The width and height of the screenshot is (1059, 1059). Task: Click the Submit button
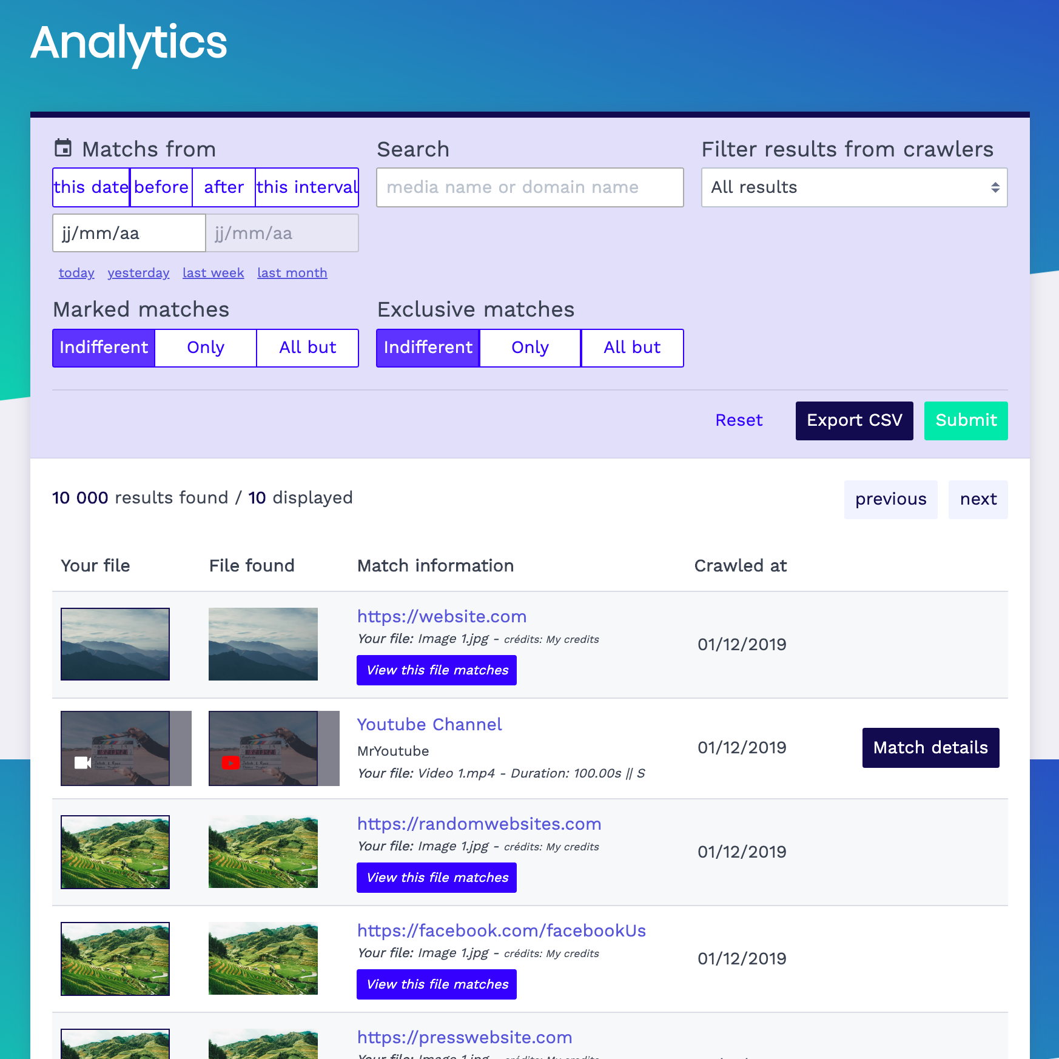point(966,420)
